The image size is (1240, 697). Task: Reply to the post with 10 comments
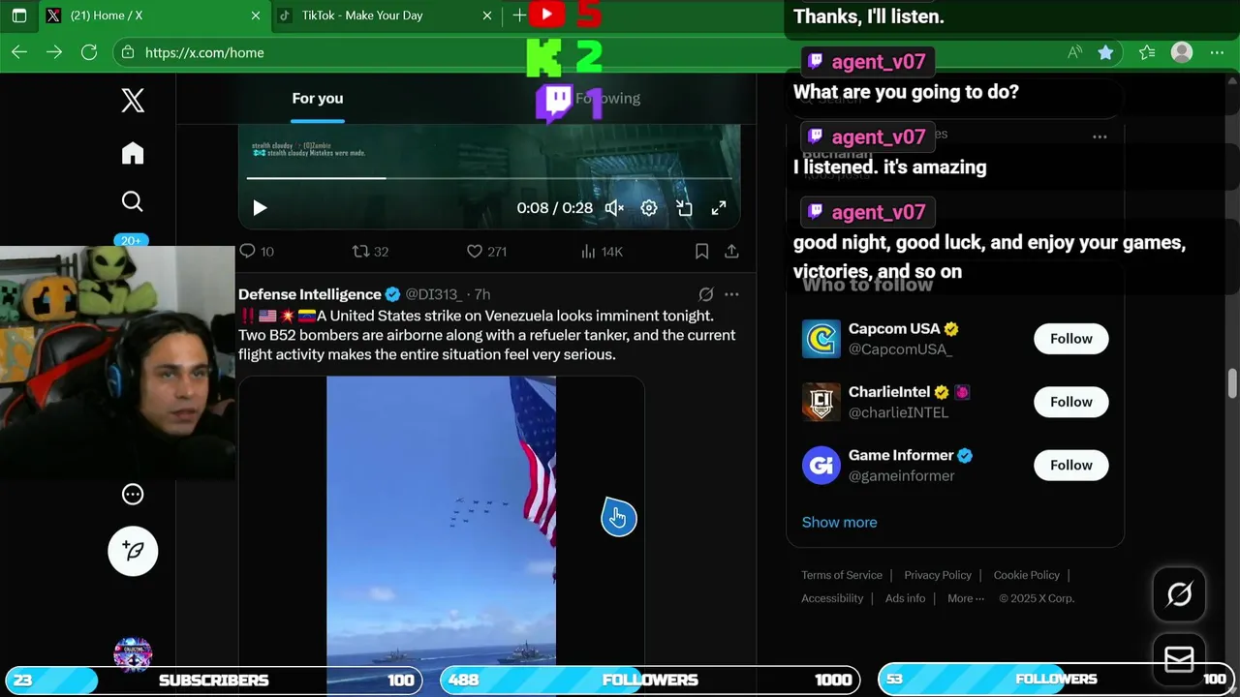click(257, 252)
